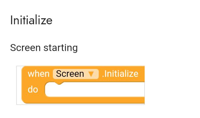Click the 'Screen starting' description text
The width and height of the screenshot is (200, 118).
point(44,48)
